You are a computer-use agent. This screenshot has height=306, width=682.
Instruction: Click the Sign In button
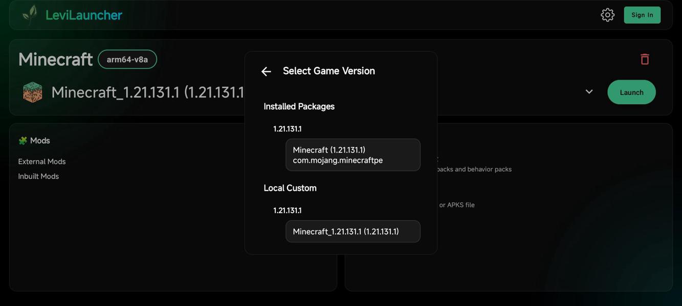tap(642, 15)
